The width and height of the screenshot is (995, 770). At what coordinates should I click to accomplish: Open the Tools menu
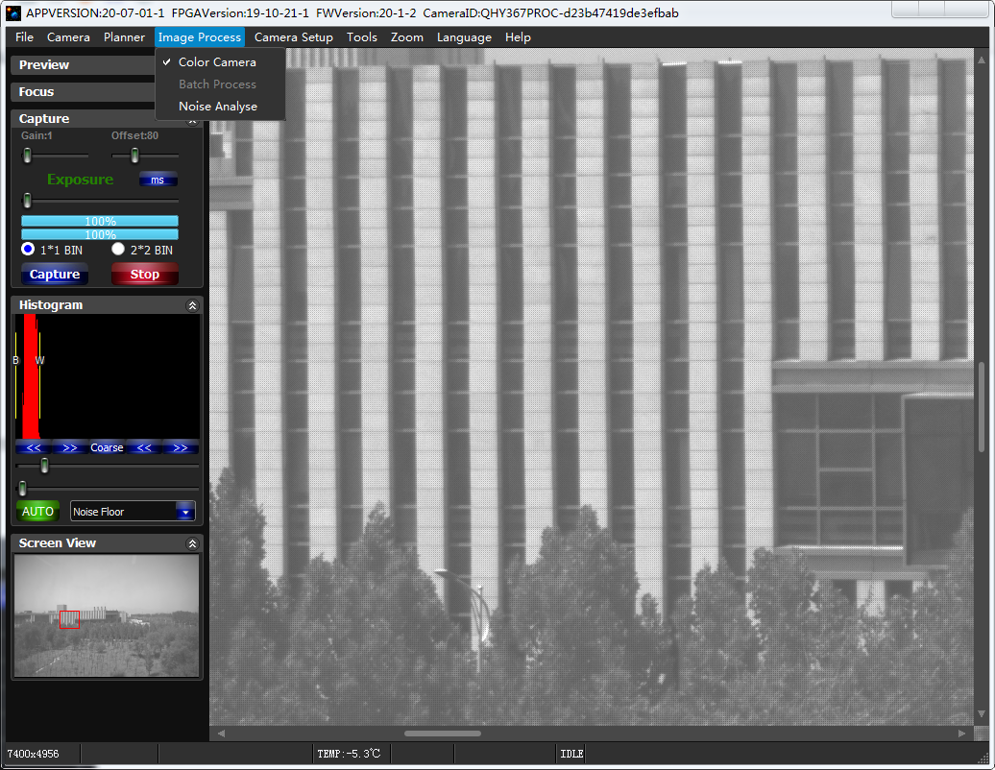click(x=362, y=37)
